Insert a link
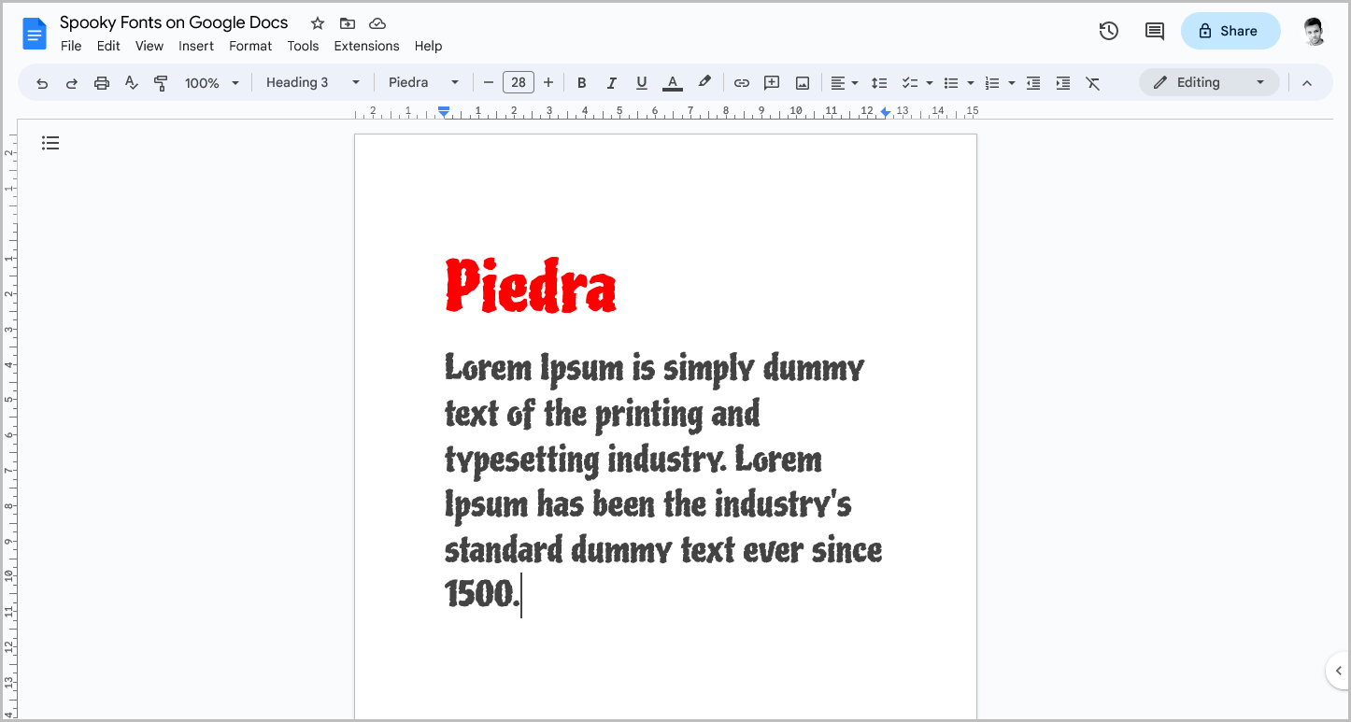This screenshot has height=722, width=1351. (x=741, y=82)
